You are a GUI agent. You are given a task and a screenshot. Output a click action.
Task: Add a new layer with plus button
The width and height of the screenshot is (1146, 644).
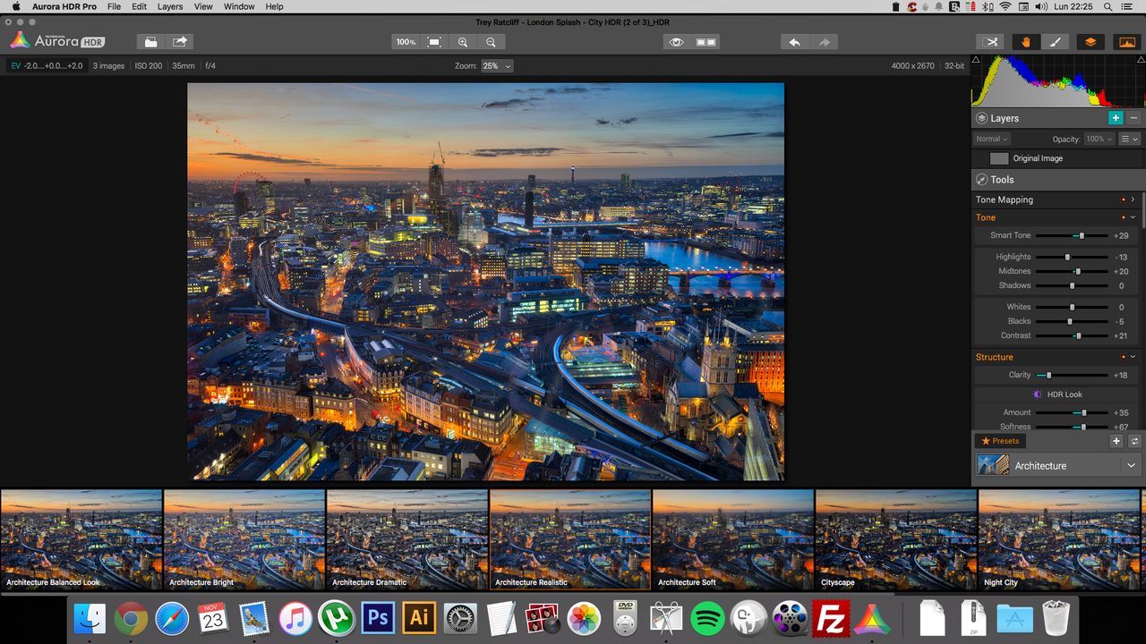tap(1115, 118)
